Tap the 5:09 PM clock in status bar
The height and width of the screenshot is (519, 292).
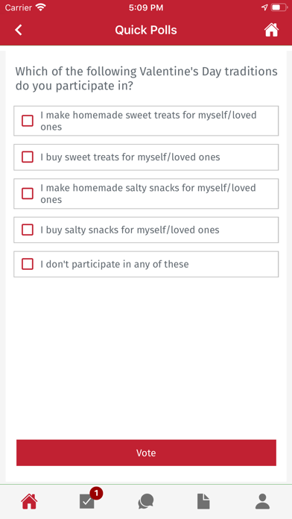tap(146, 7)
